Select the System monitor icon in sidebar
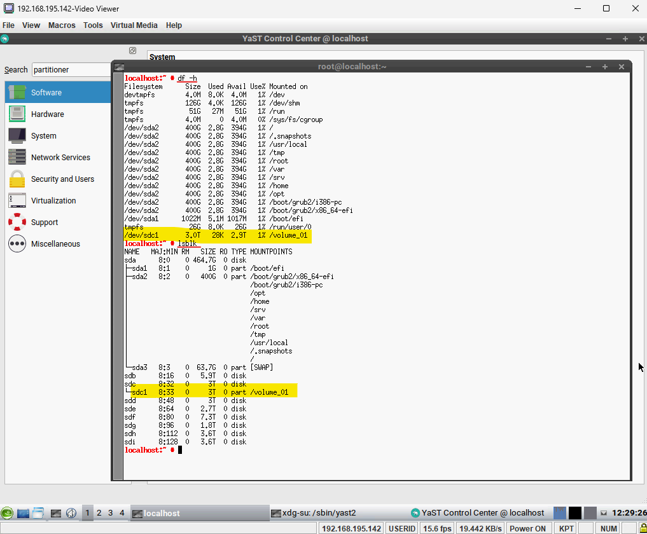This screenshot has width=647, height=534. [x=17, y=135]
